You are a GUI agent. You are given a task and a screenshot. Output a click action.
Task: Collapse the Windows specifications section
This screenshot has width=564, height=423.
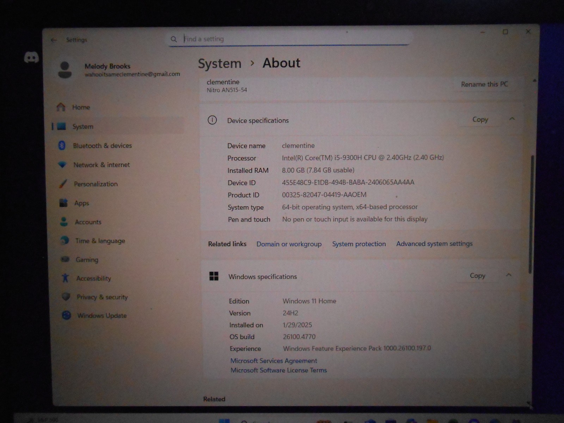509,275
